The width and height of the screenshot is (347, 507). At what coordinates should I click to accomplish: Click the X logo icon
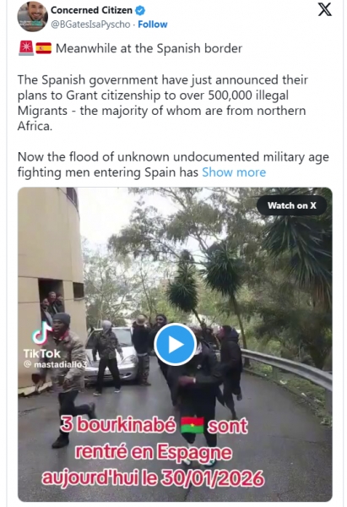(324, 9)
